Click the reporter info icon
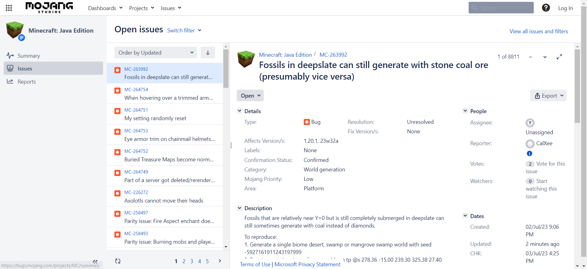The height and width of the screenshot is (269, 587). tap(529, 153)
